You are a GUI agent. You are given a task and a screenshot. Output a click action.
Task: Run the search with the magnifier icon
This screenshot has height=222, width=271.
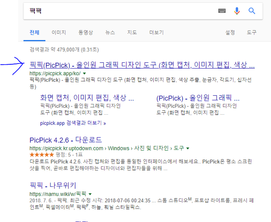[x=252, y=11]
